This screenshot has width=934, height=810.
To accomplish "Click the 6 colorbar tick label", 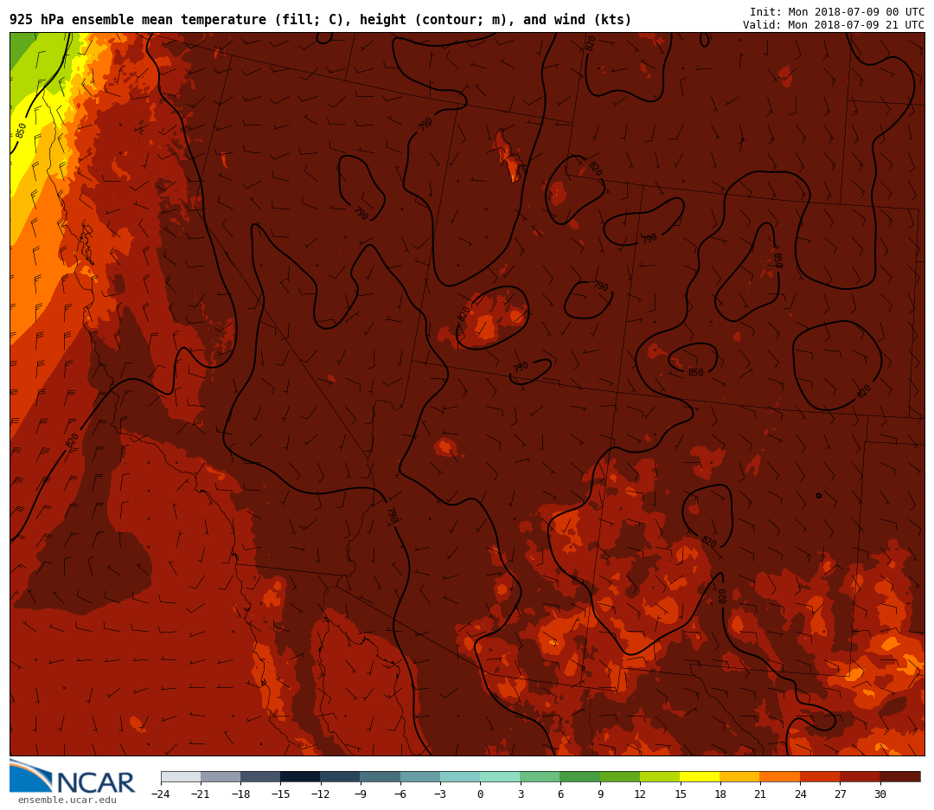I will [x=560, y=794].
